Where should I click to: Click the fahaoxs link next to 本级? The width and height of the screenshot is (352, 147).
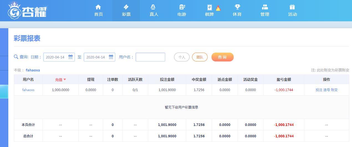pos(33,70)
